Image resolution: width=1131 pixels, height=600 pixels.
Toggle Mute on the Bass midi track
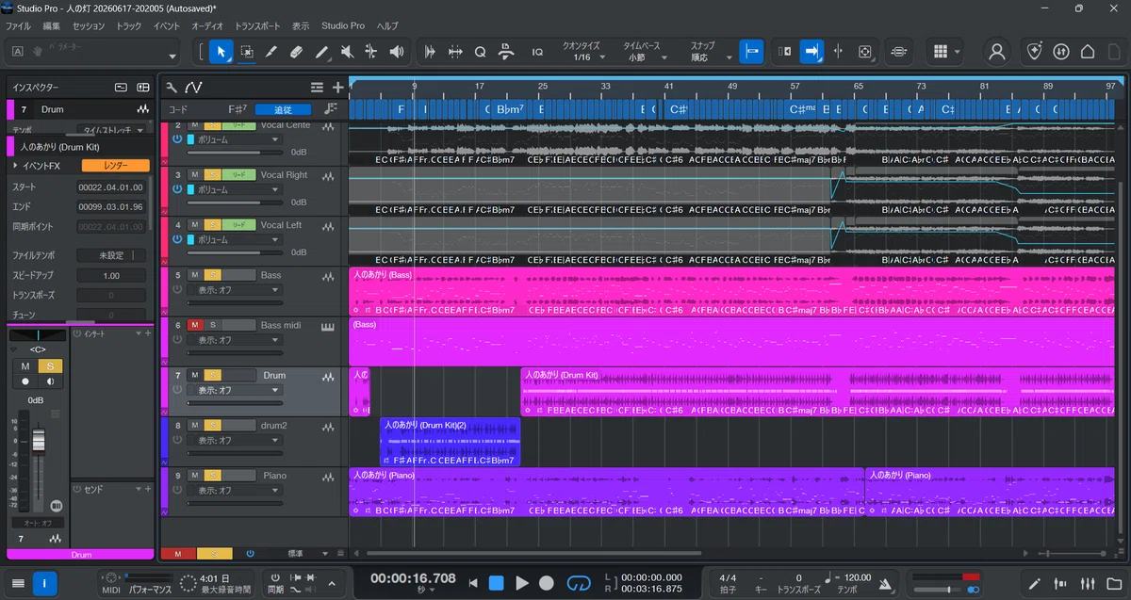[x=195, y=325]
